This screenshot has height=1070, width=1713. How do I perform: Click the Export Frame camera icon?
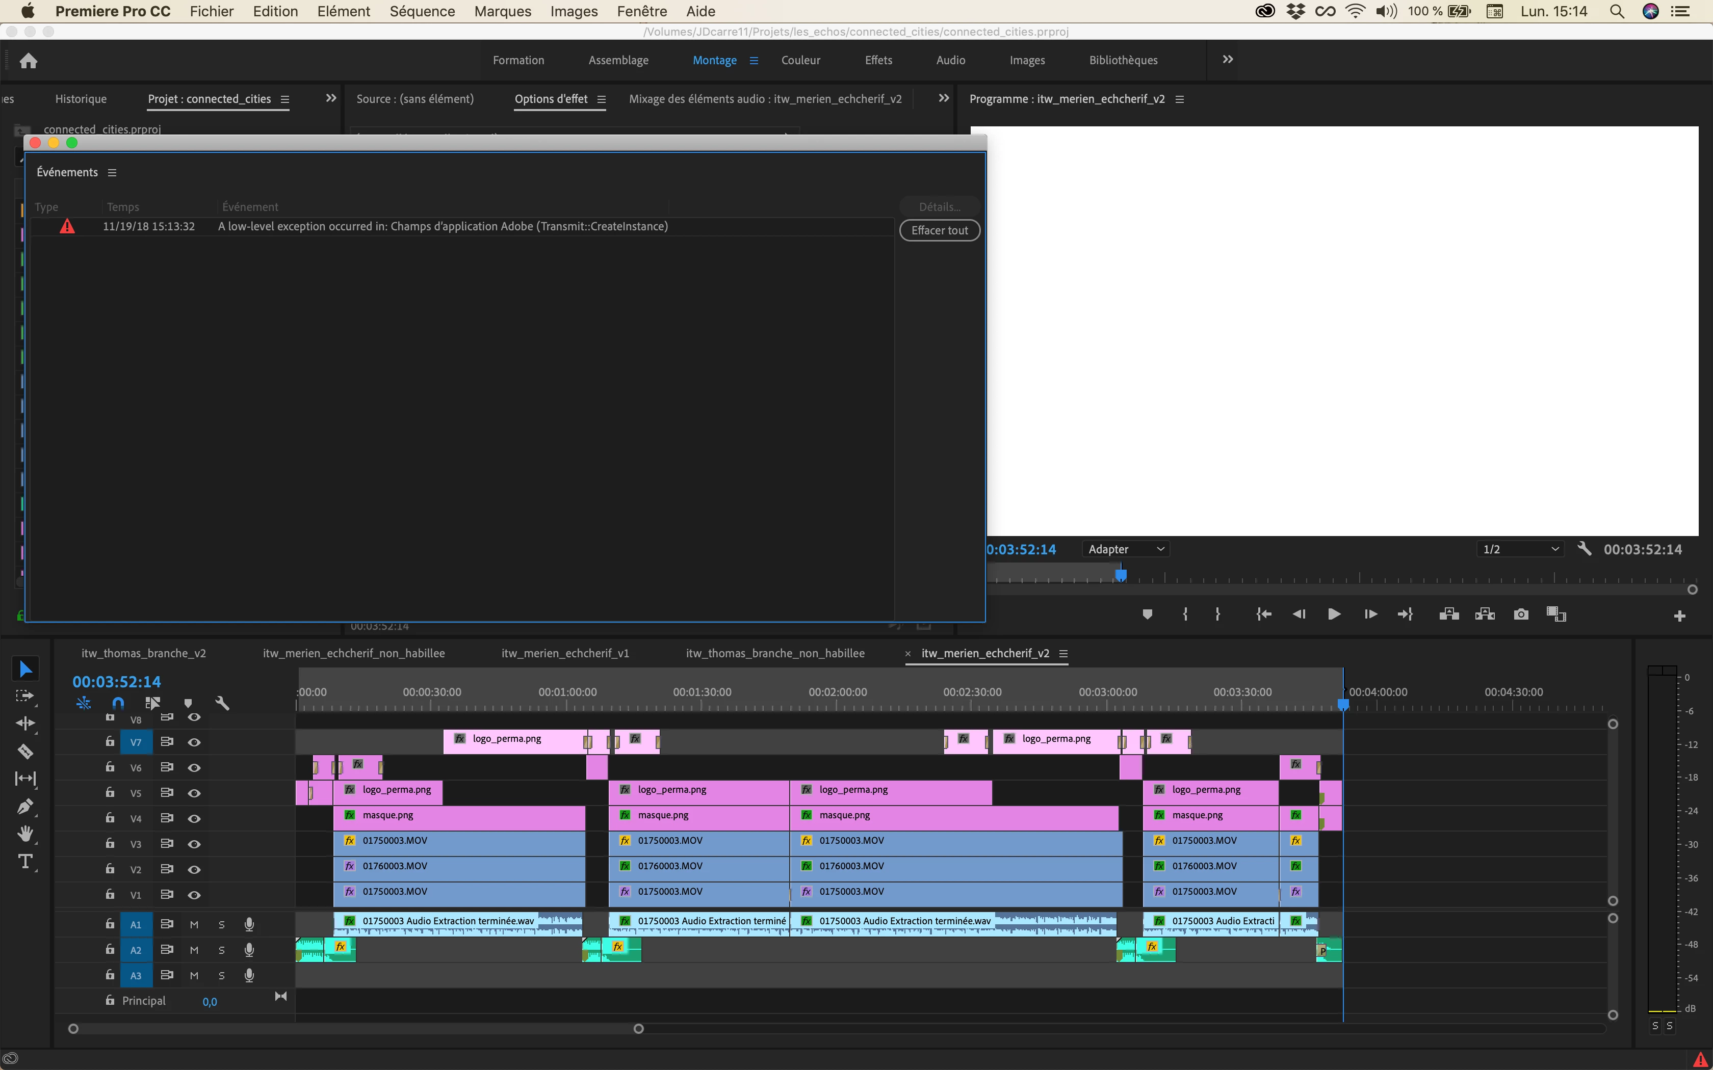pos(1520,614)
